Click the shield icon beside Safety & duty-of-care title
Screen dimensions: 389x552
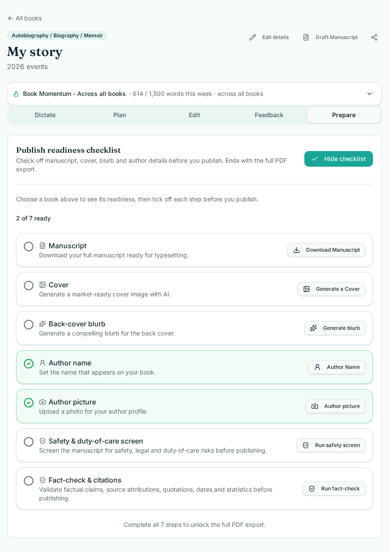tap(43, 441)
